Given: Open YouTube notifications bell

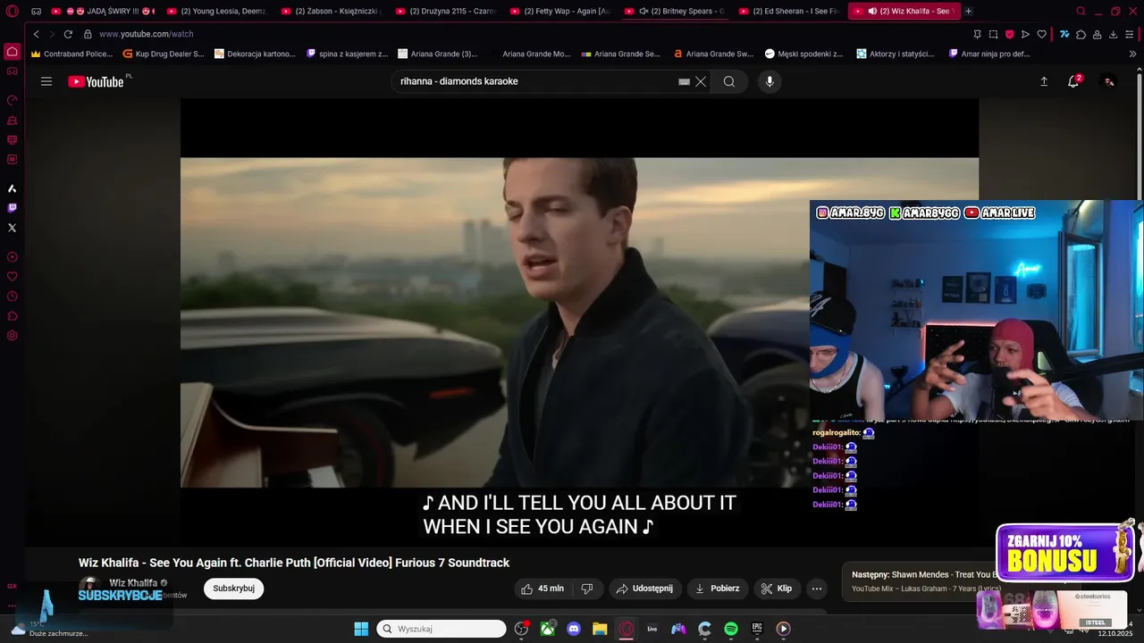Looking at the screenshot, I should pyautogui.click(x=1073, y=81).
